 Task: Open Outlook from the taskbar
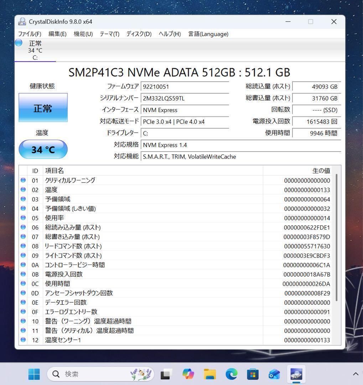[x=275, y=374]
